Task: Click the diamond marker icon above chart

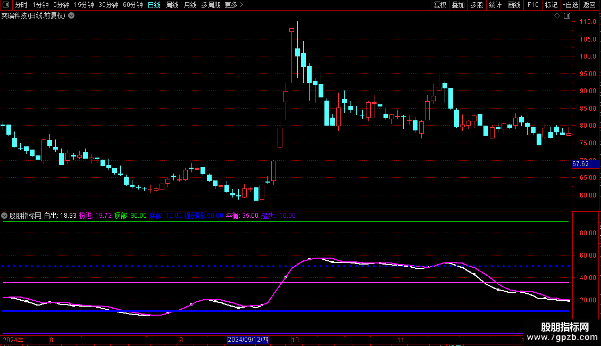Action: pos(557,16)
